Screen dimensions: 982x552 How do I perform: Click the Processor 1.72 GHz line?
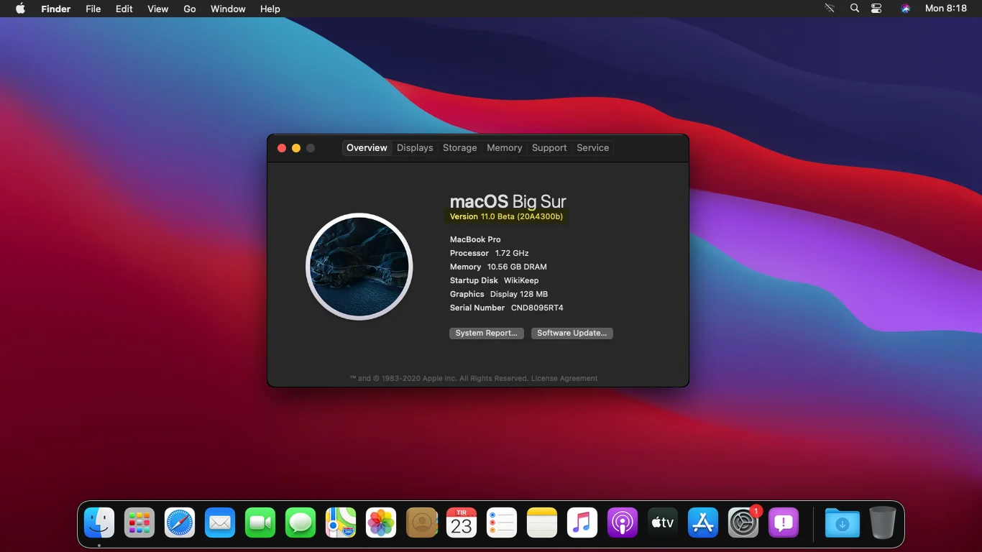tap(490, 253)
